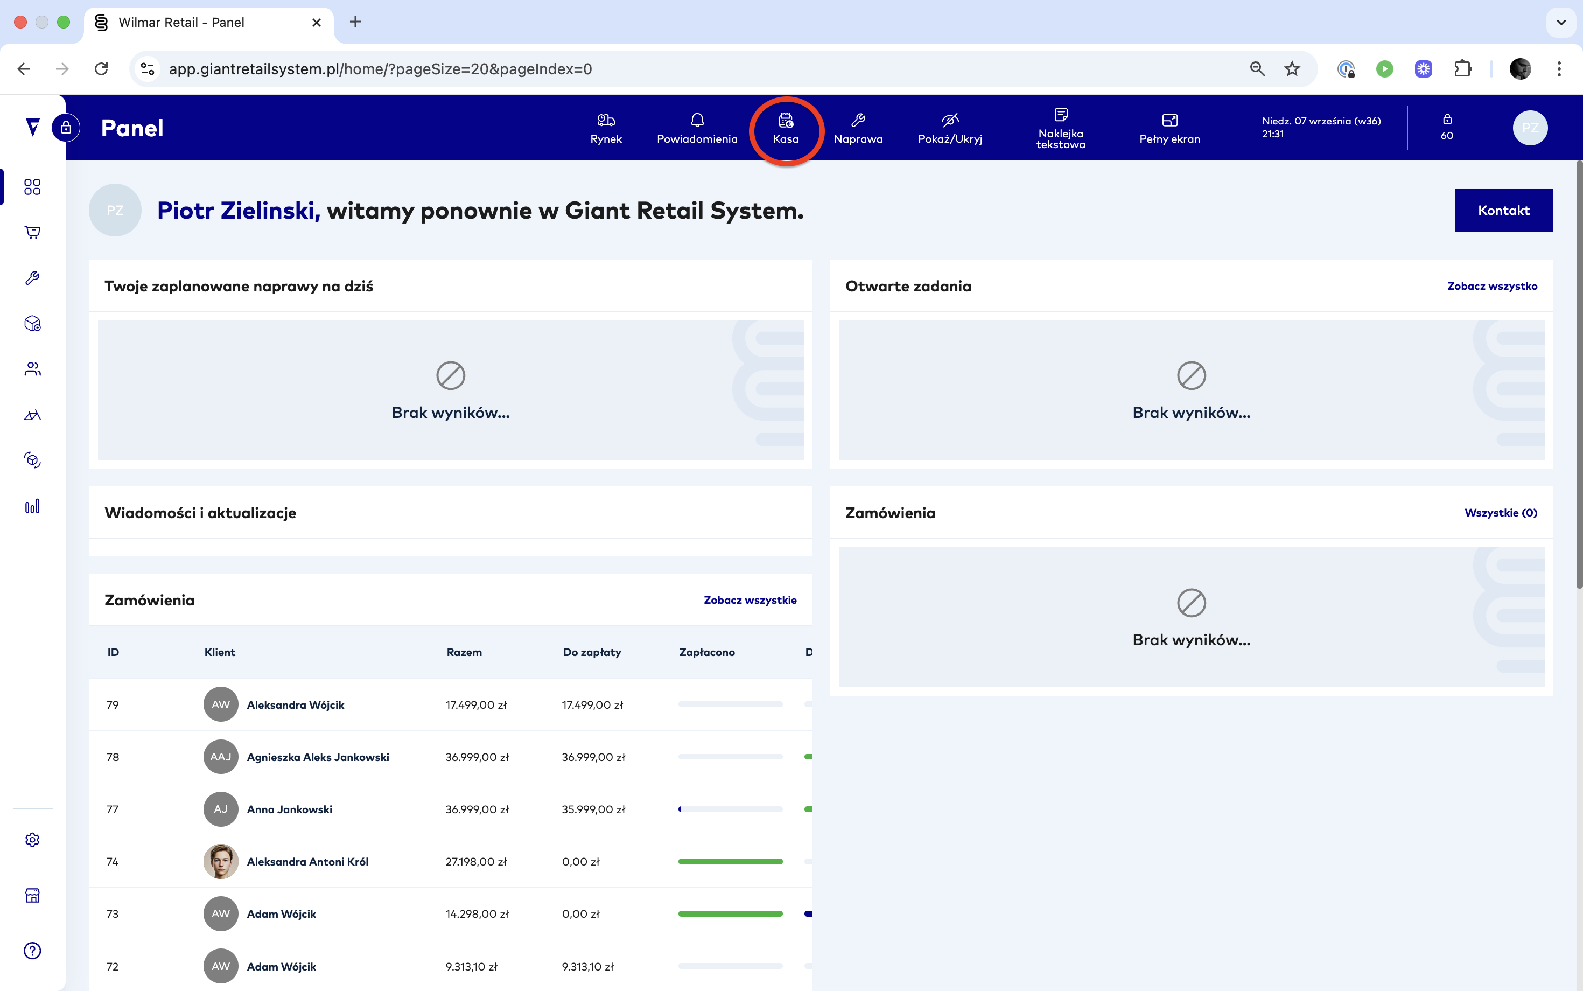Image resolution: width=1583 pixels, height=991 pixels.
Task: Click payment progress bar of order 74
Action: 730,861
